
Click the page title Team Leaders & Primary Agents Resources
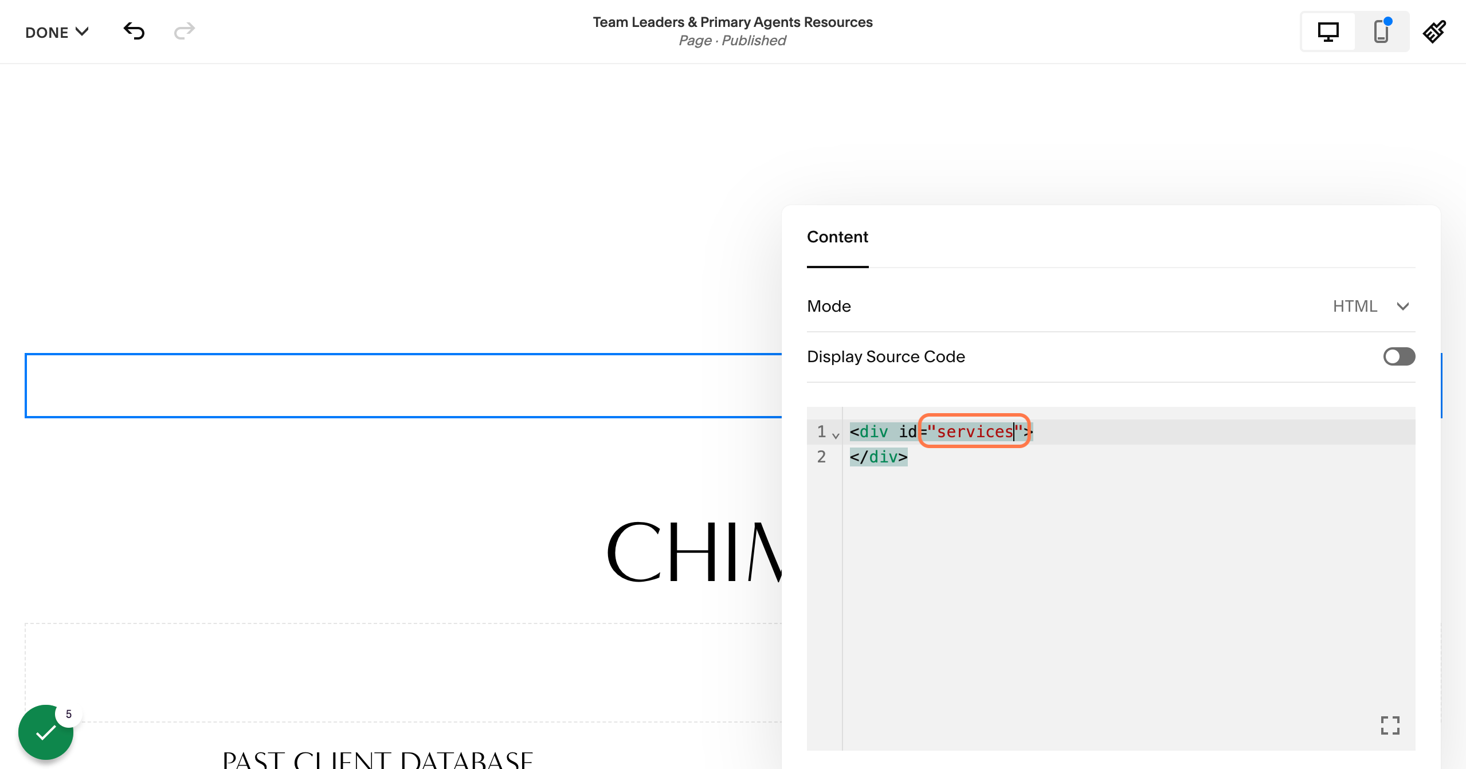point(732,22)
